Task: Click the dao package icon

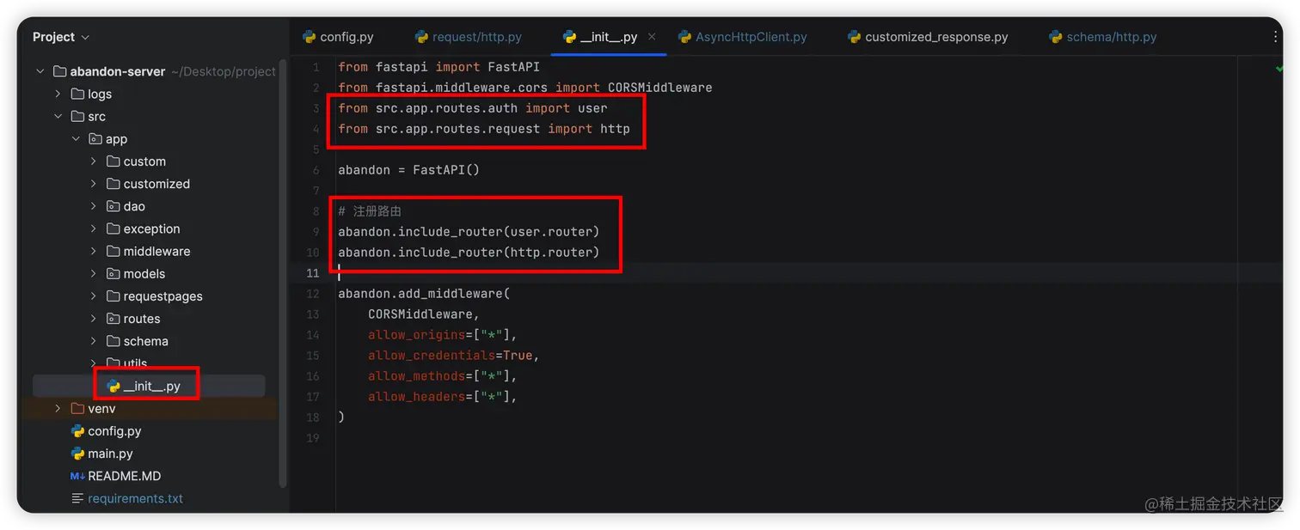Action: click(113, 205)
